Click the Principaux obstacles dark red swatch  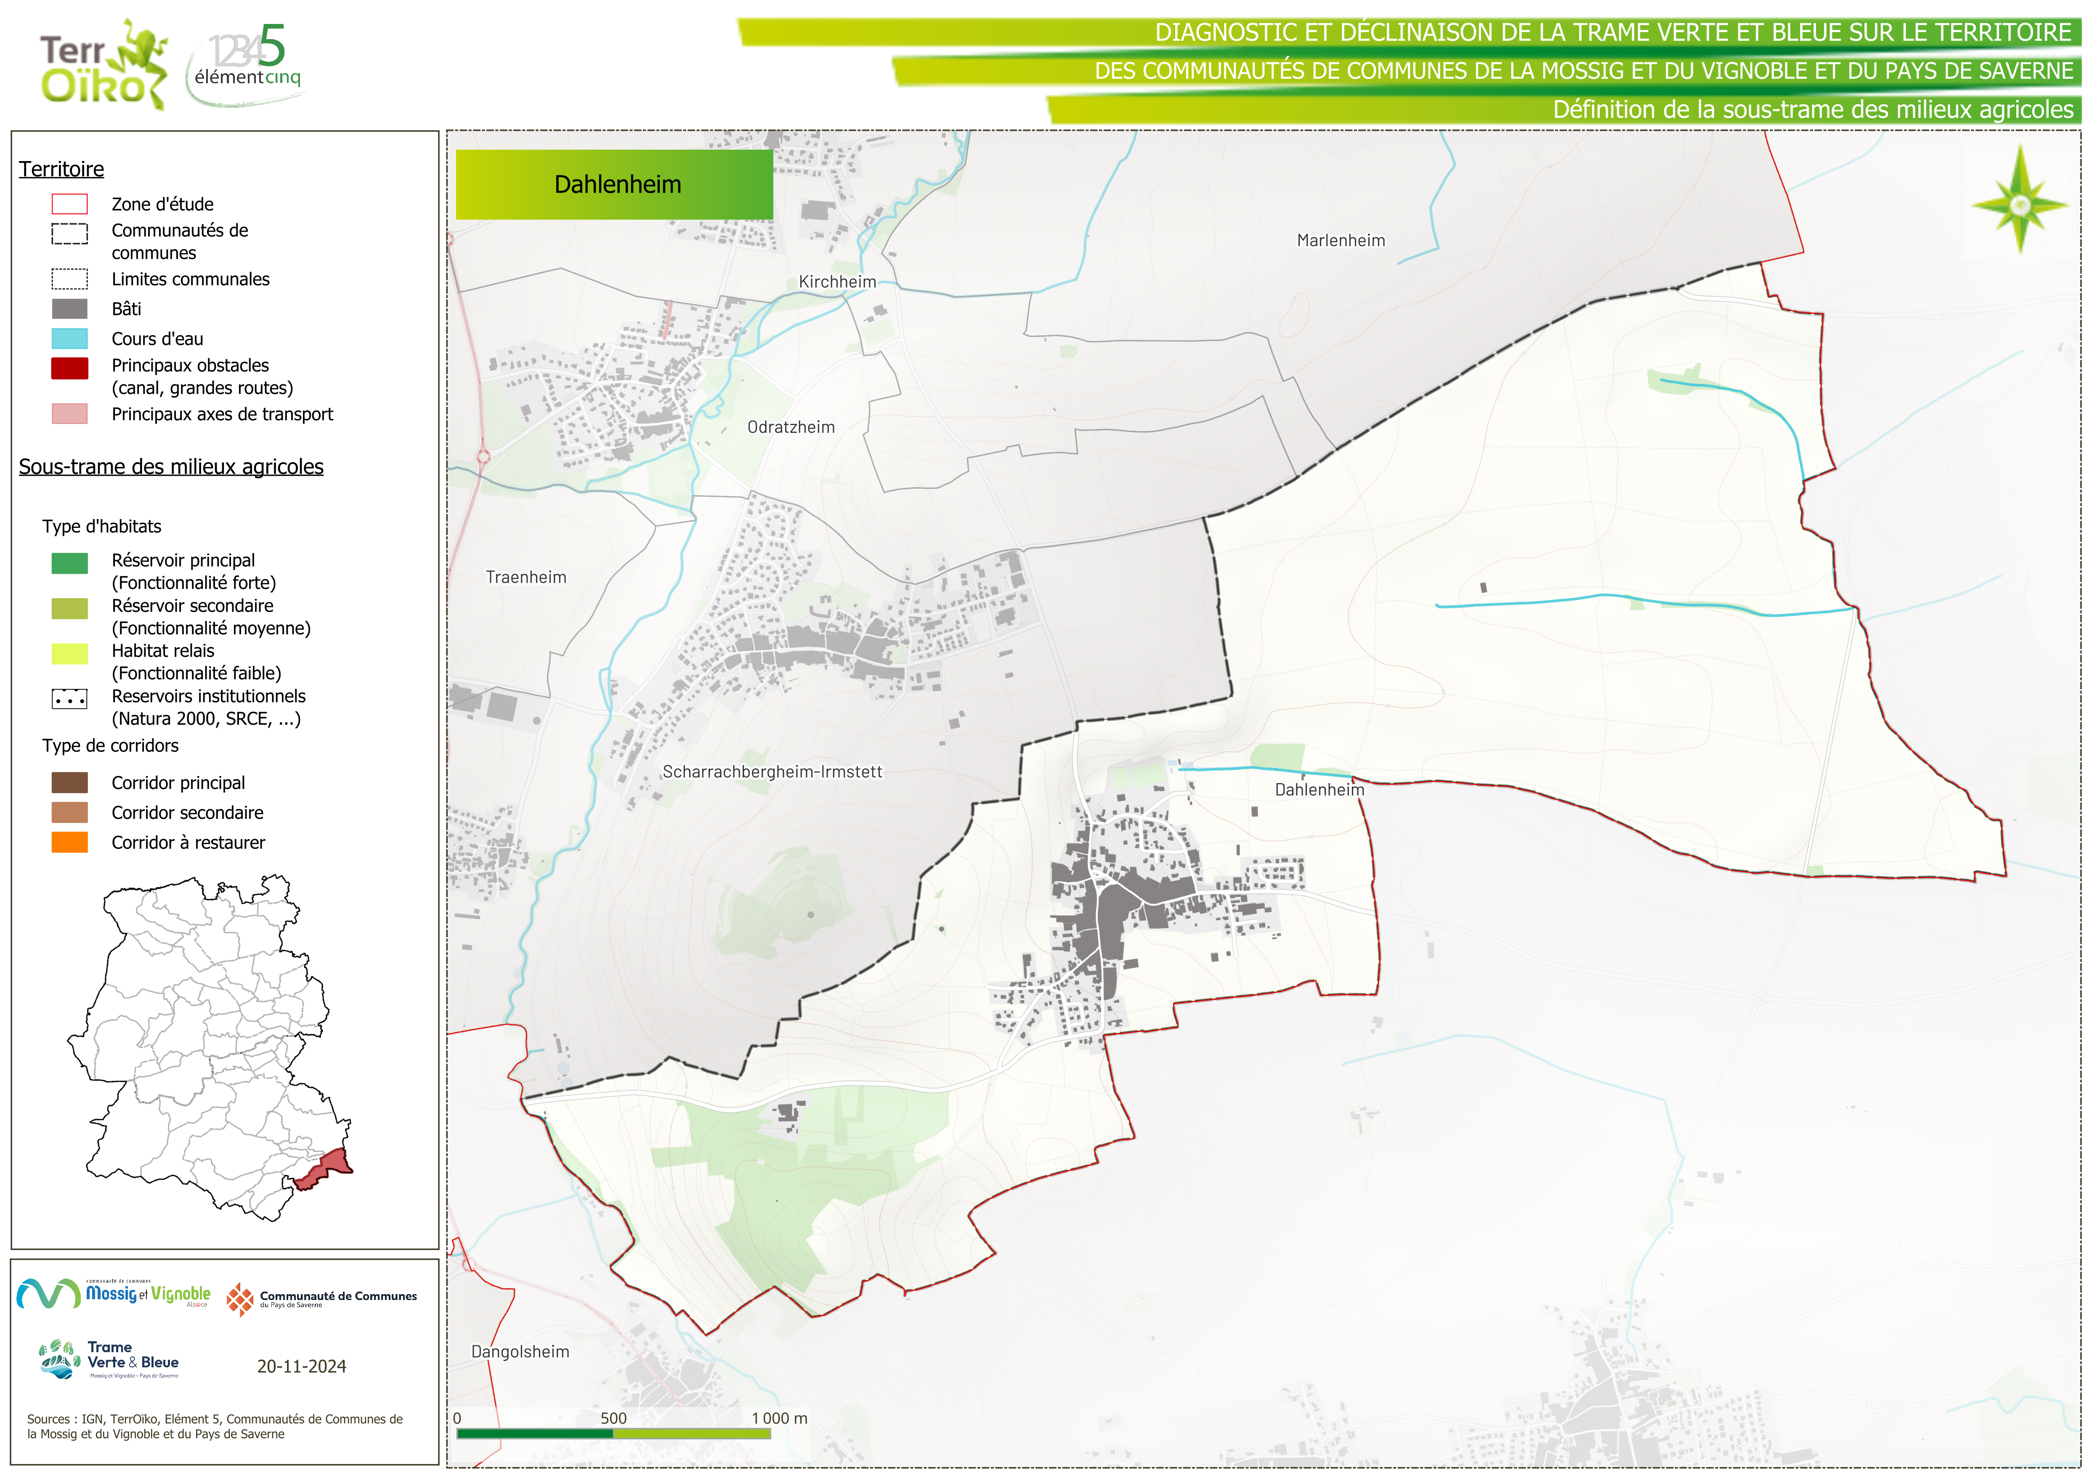[x=70, y=368]
